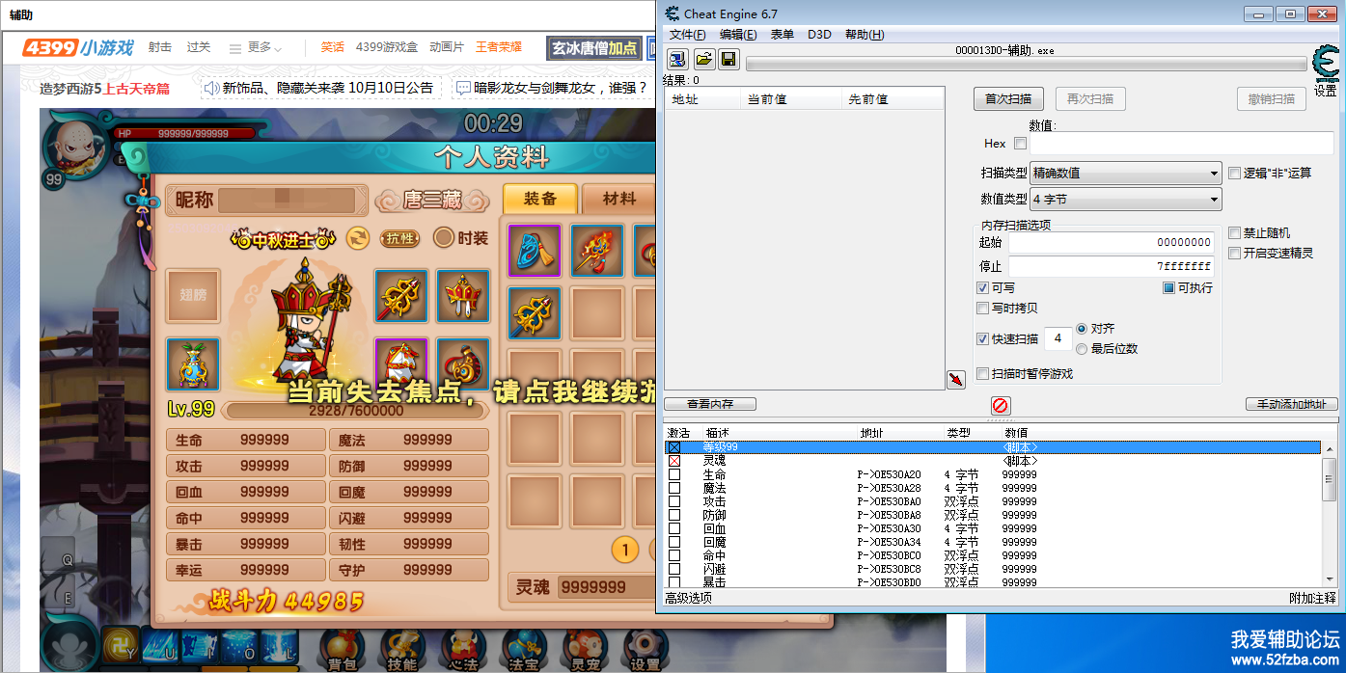Open the process list icon in Cheat Engine
Viewport: 1346px width, 673px height.
pos(677,60)
